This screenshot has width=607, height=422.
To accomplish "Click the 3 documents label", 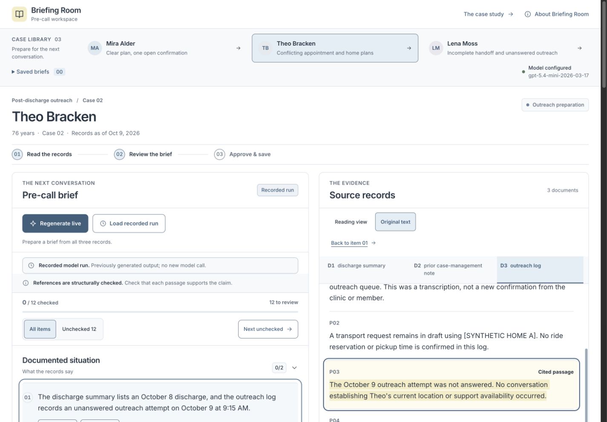I will click(562, 190).
